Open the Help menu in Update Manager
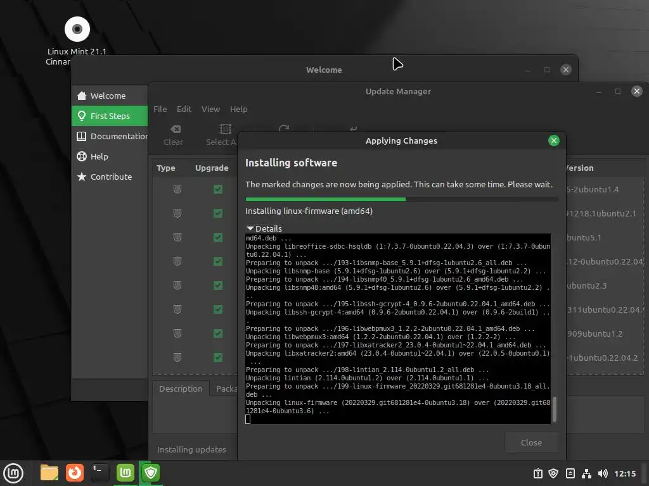This screenshot has height=486, width=649. [x=239, y=109]
